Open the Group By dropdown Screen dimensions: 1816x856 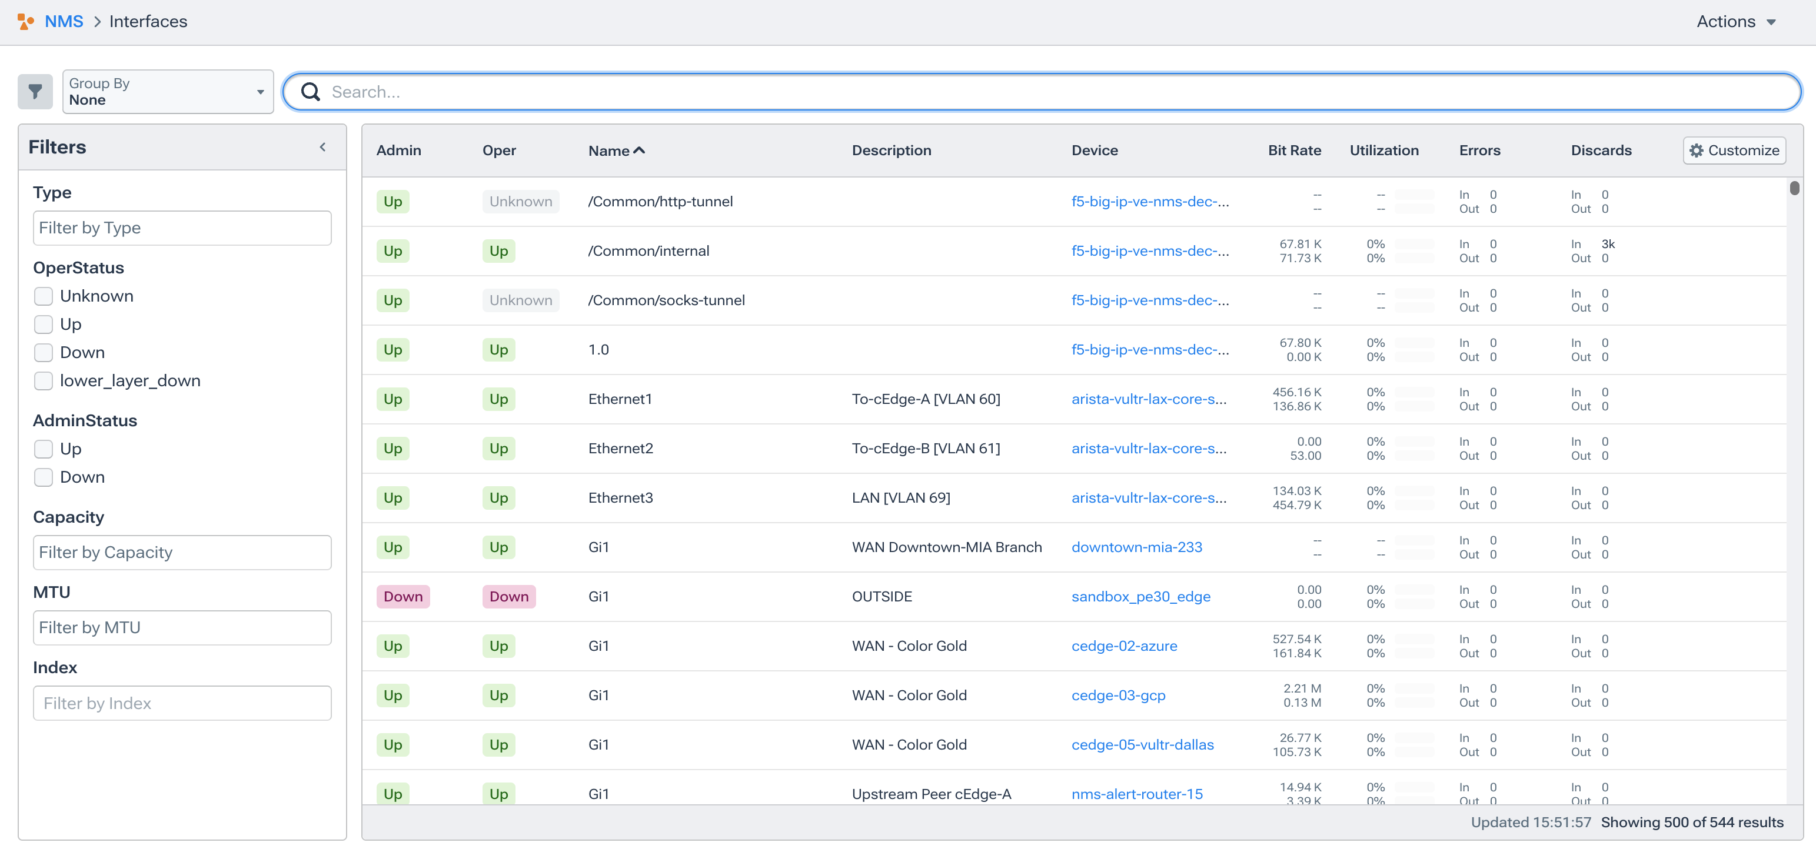[x=168, y=92]
